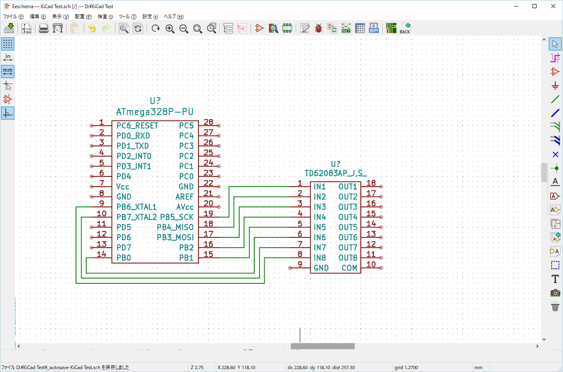
Task: Switch units to inches
Action: click(x=8, y=58)
